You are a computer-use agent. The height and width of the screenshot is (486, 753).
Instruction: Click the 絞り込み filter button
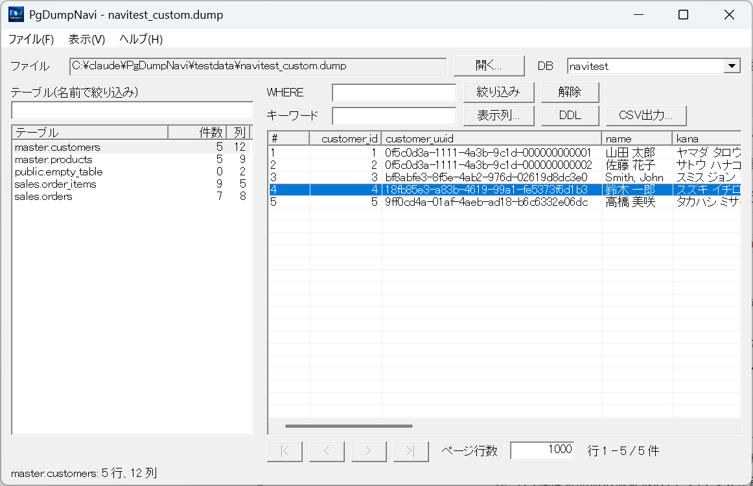(x=498, y=92)
